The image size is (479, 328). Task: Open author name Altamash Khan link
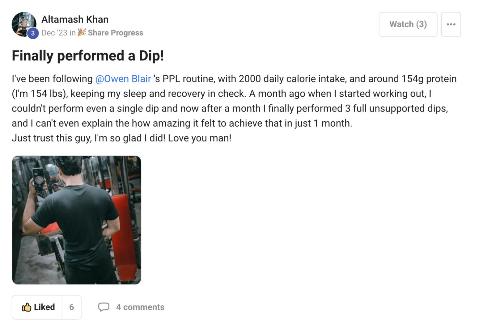(x=75, y=19)
